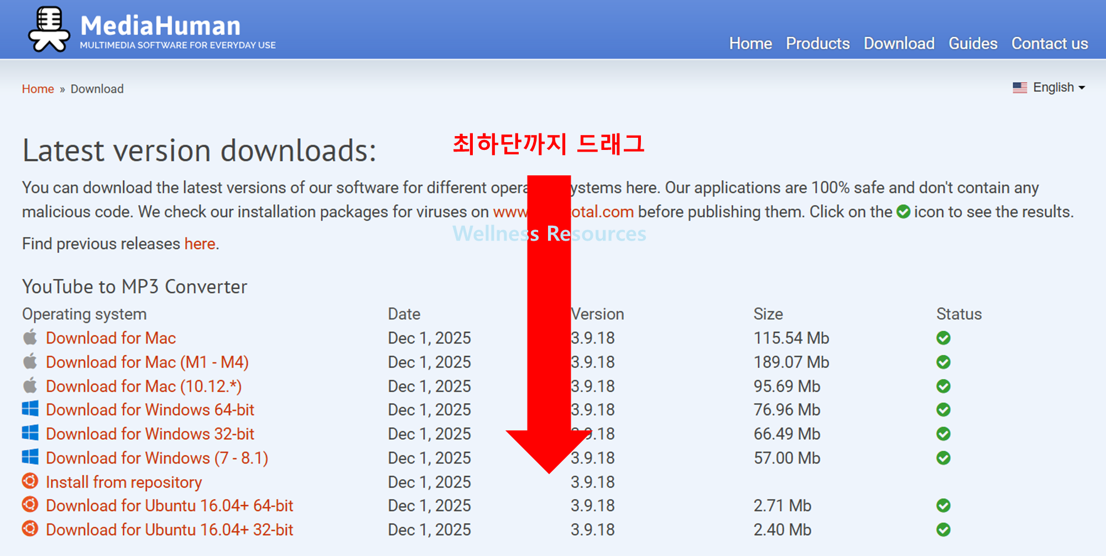Image resolution: width=1106 pixels, height=556 pixels.
Task: Click the MediaHuman site title text
Action: tap(160, 25)
